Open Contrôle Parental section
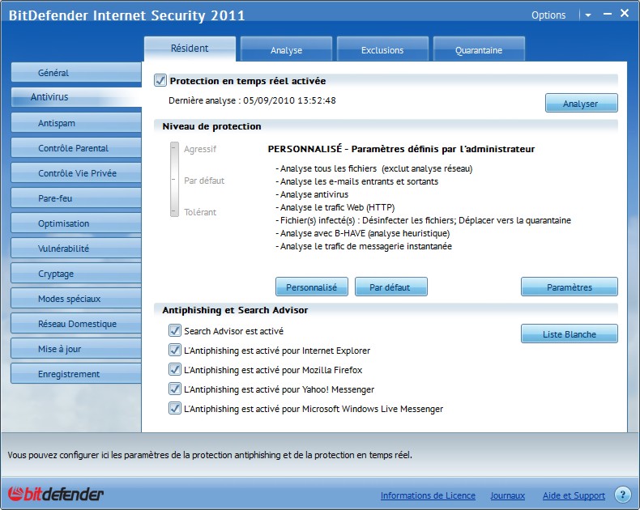 [x=76, y=148]
